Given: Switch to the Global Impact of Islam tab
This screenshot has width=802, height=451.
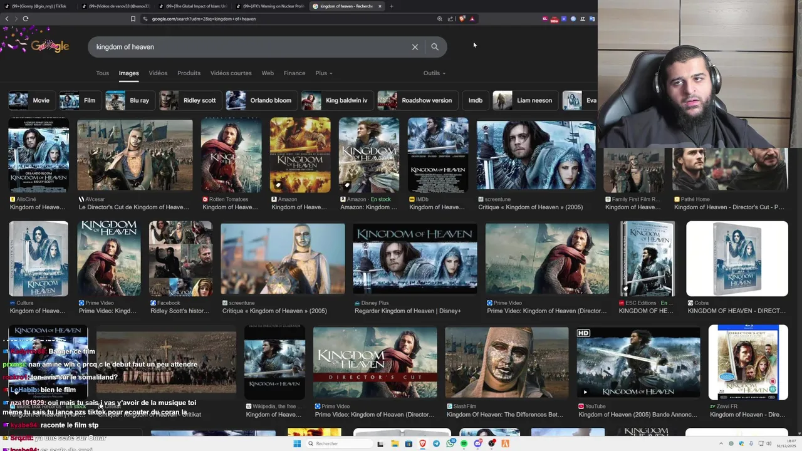Looking at the screenshot, I should [194, 6].
